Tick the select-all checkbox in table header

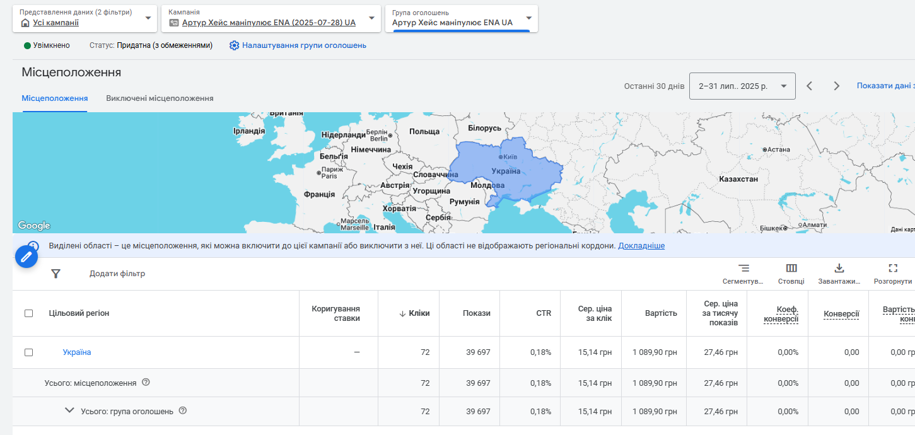28,313
